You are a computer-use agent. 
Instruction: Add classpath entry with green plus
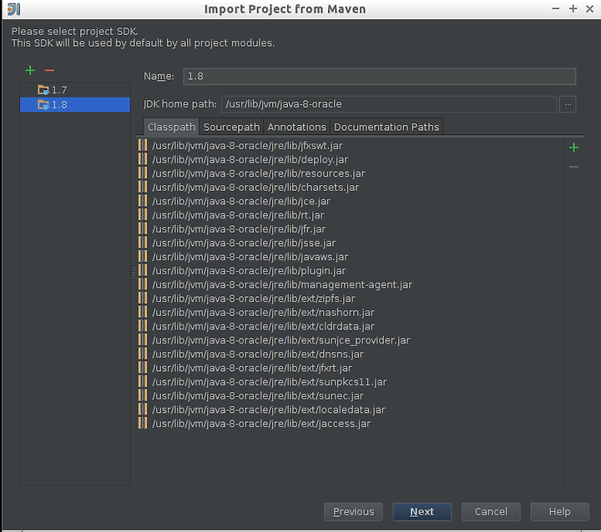(x=573, y=148)
